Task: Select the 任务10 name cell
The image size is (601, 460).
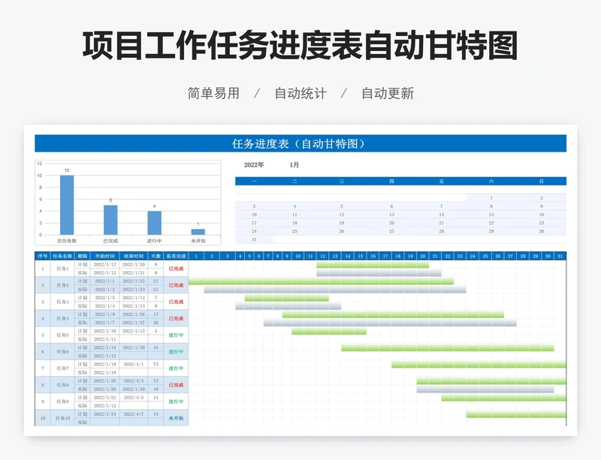Action: (62, 418)
